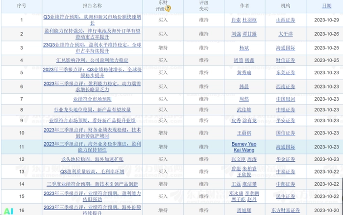Open report Q3盈利质量较高，毛利率环增
The image size is (343, 215).
92,172
